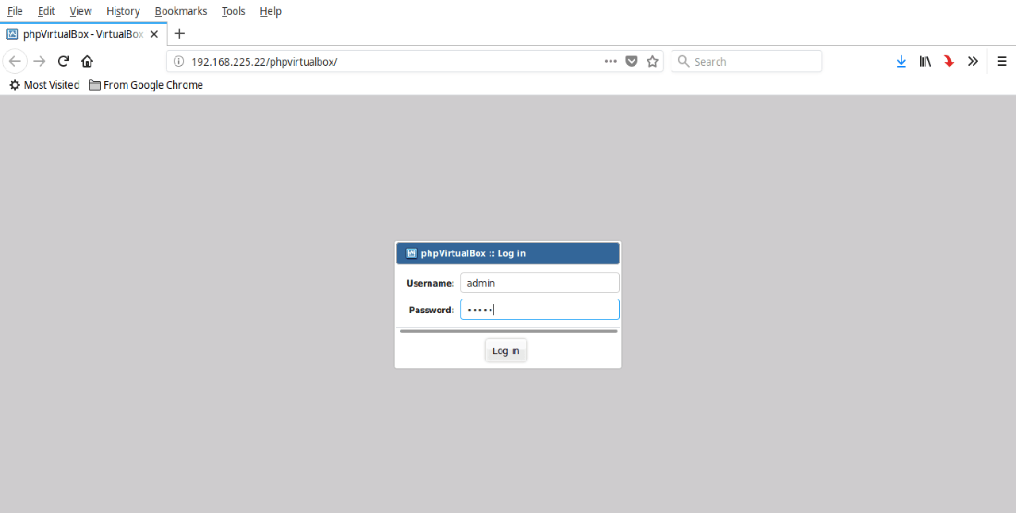Open a new tab with plus button
Viewport: 1016px width, 513px height.
pyautogui.click(x=179, y=33)
